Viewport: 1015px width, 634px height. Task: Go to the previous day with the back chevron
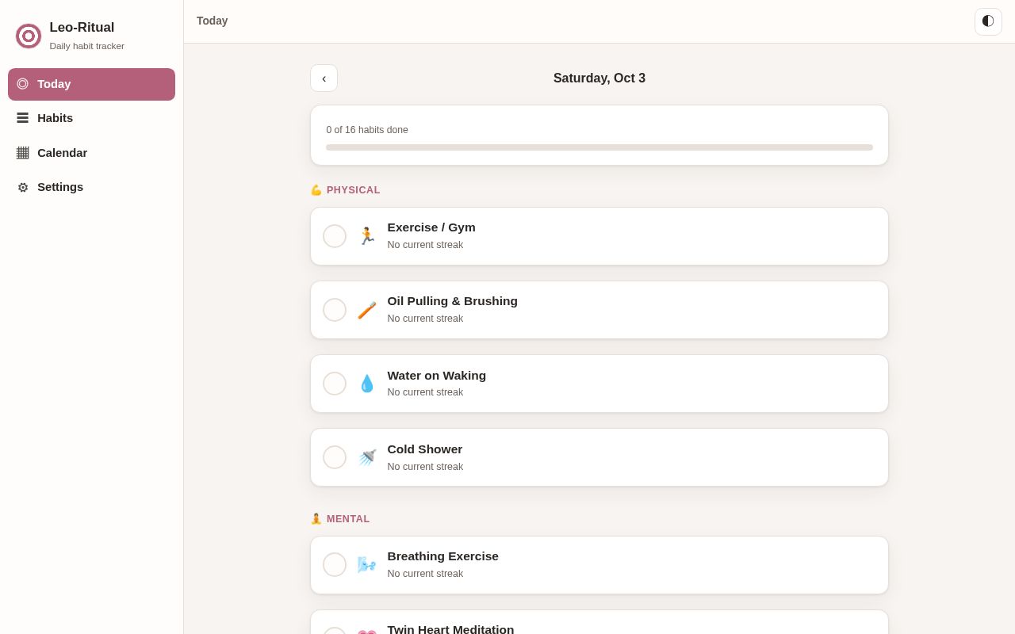(324, 78)
